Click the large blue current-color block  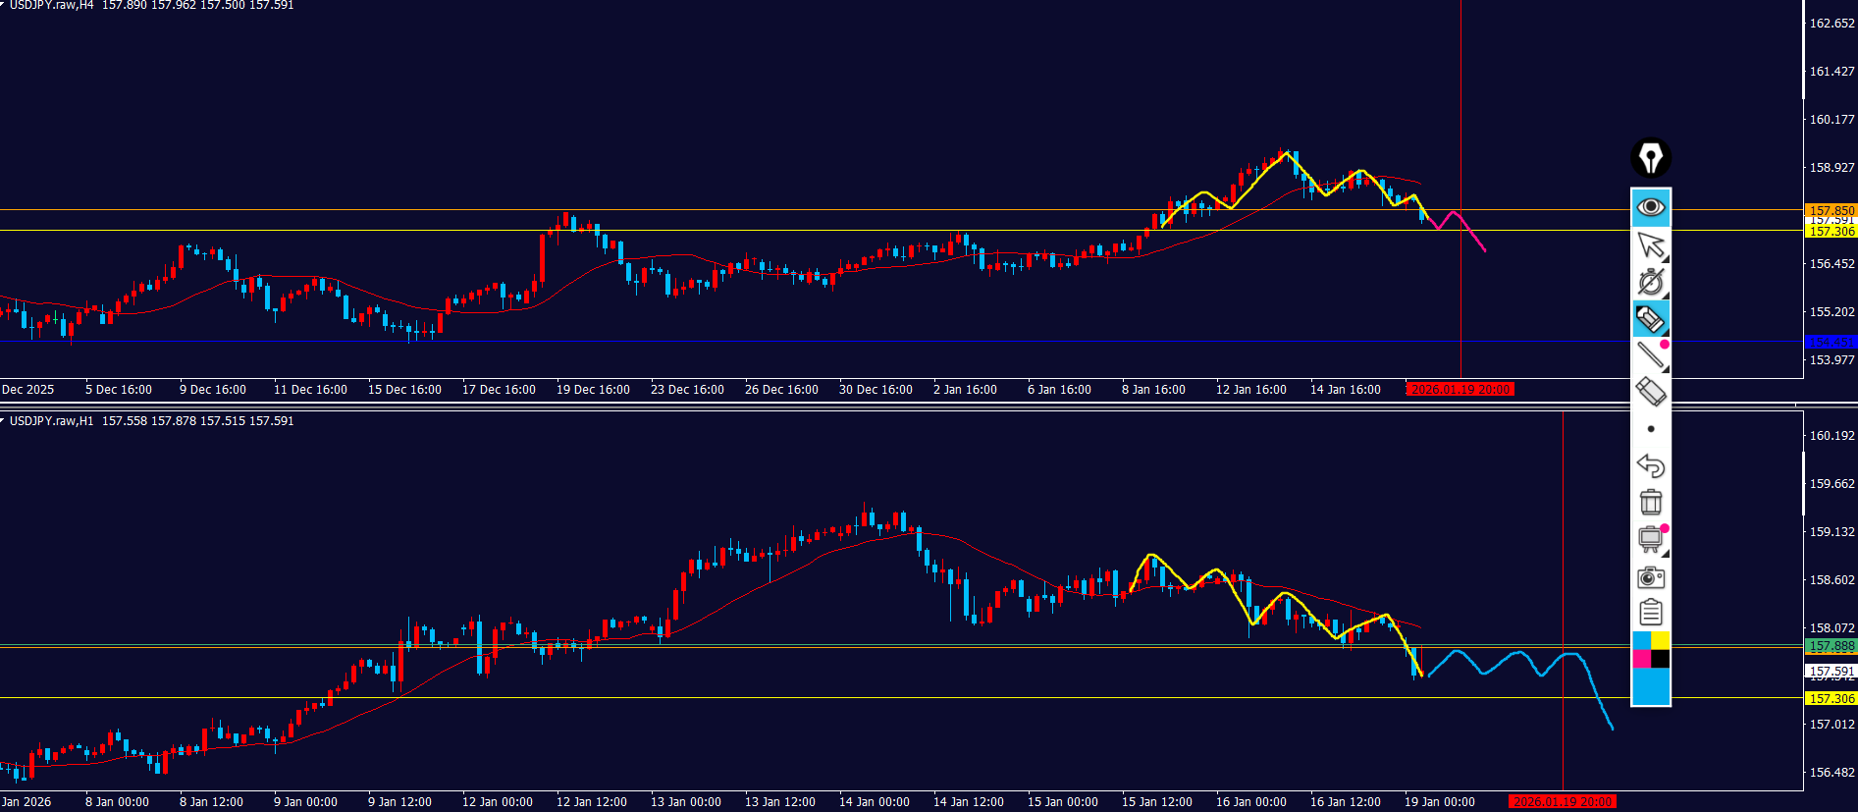pyautogui.click(x=1651, y=686)
